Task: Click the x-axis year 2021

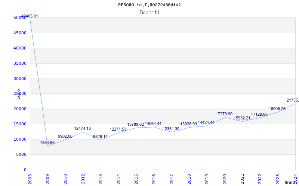Action: (242, 179)
